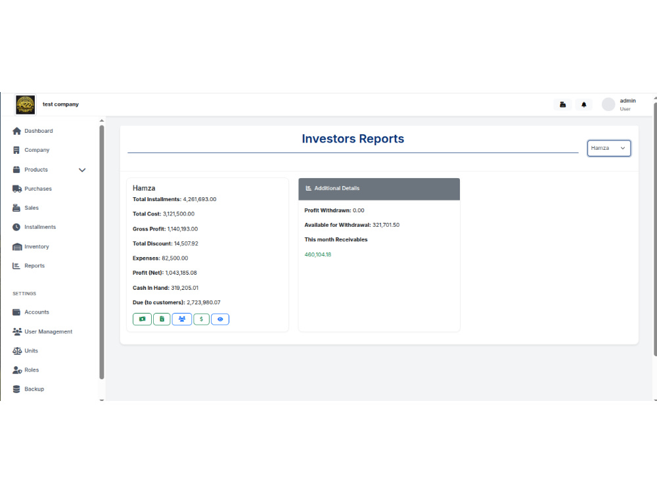Click the Backup database icon
Image resolution: width=657 pixels, height=493 pixels.
coord(16,389)
